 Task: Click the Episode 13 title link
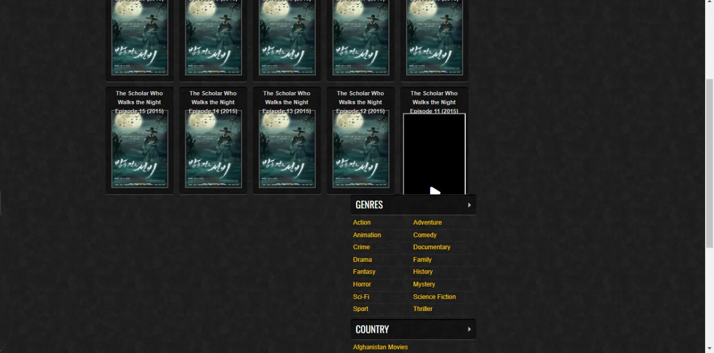coord(287,102)
